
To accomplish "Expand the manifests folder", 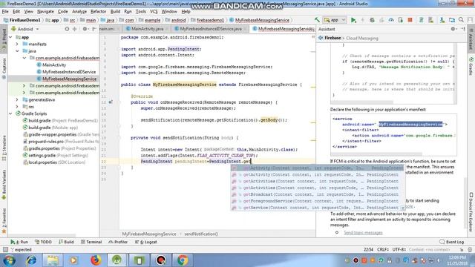I will click(x=17, y=44).
